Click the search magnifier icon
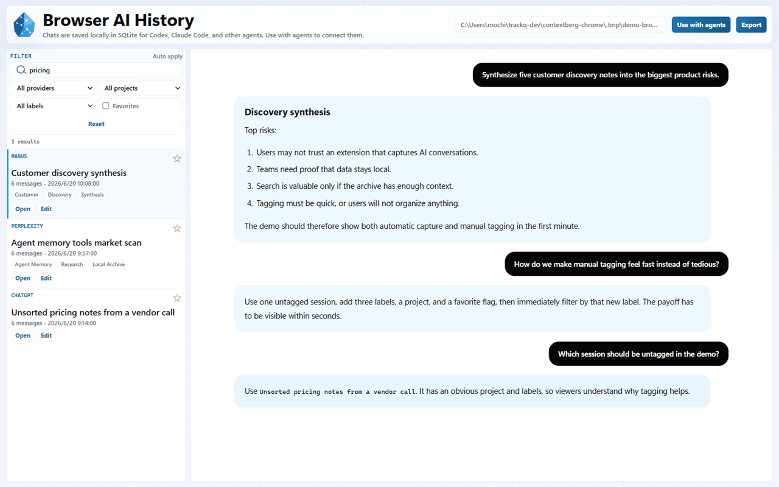Viewport: 779px width, 487px height. [21, 70]
